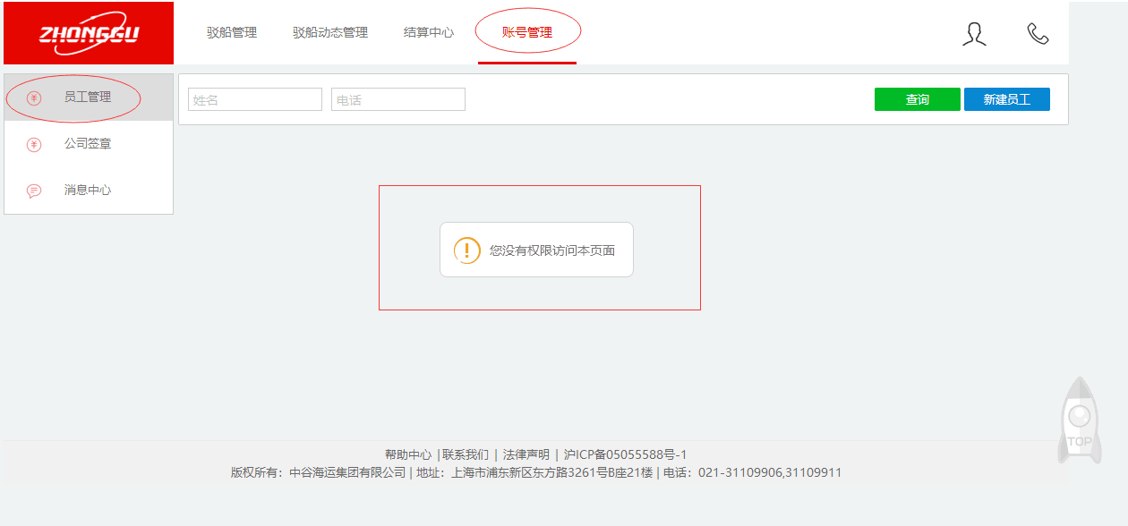Screen dimensions: 1128x526
Task: Click the phone contact icon
Action: click(1037, 34)
